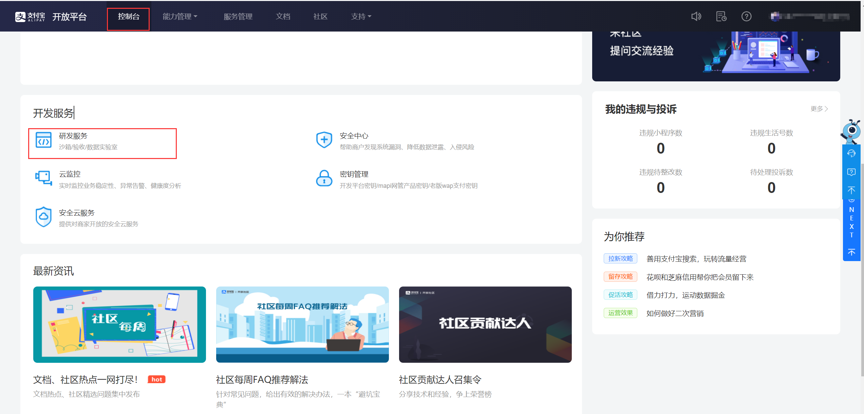Viewport: 864px width, 414px height.
Task: Open the 服务管理 menu item
Action: 238,16
